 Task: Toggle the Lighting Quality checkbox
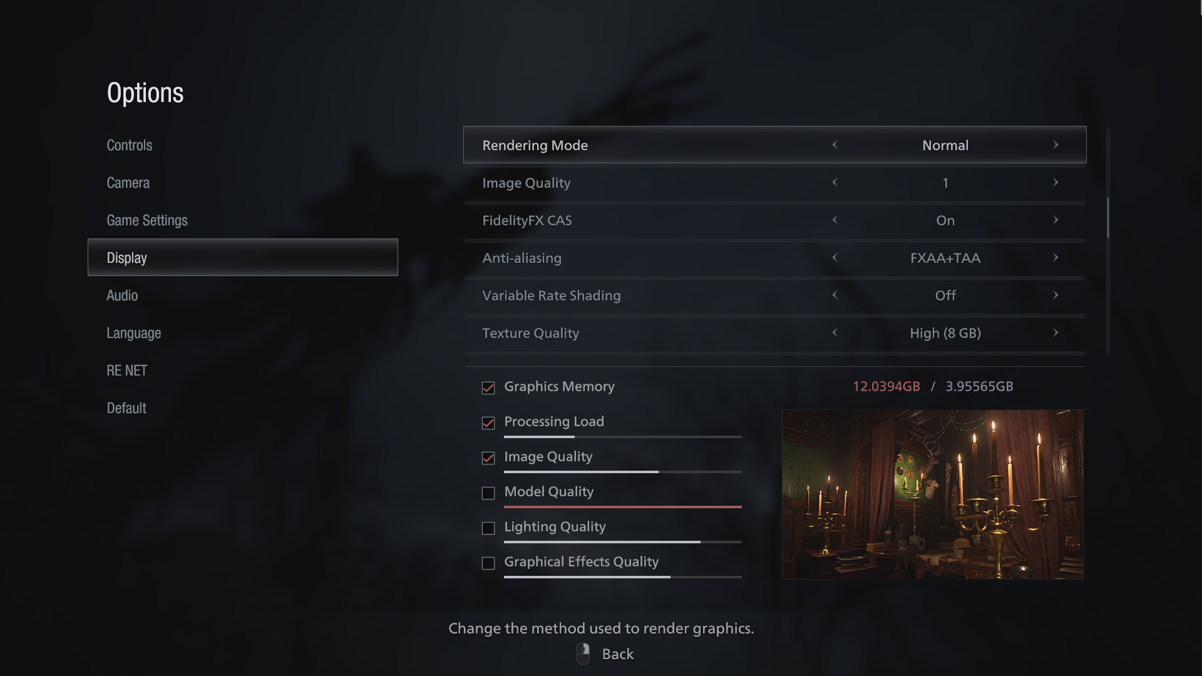pyautogui.click(x=488, y=528)
